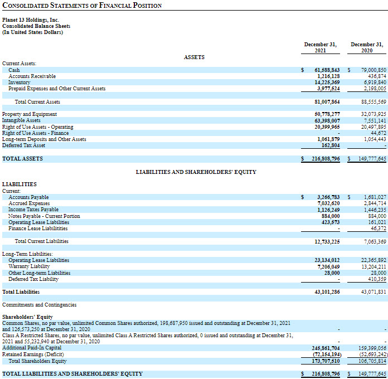
Task: Click the Commitments and Contingencies line
Action: click(x=40, y=305)
